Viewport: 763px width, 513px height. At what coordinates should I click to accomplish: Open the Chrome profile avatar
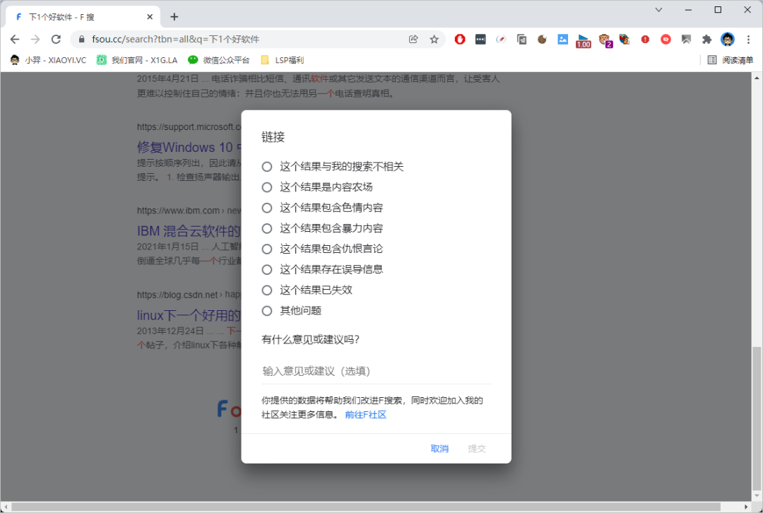coord(728,40)
